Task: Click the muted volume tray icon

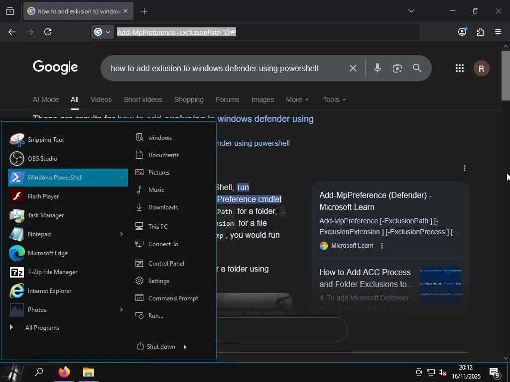Action: click(442, 372)
